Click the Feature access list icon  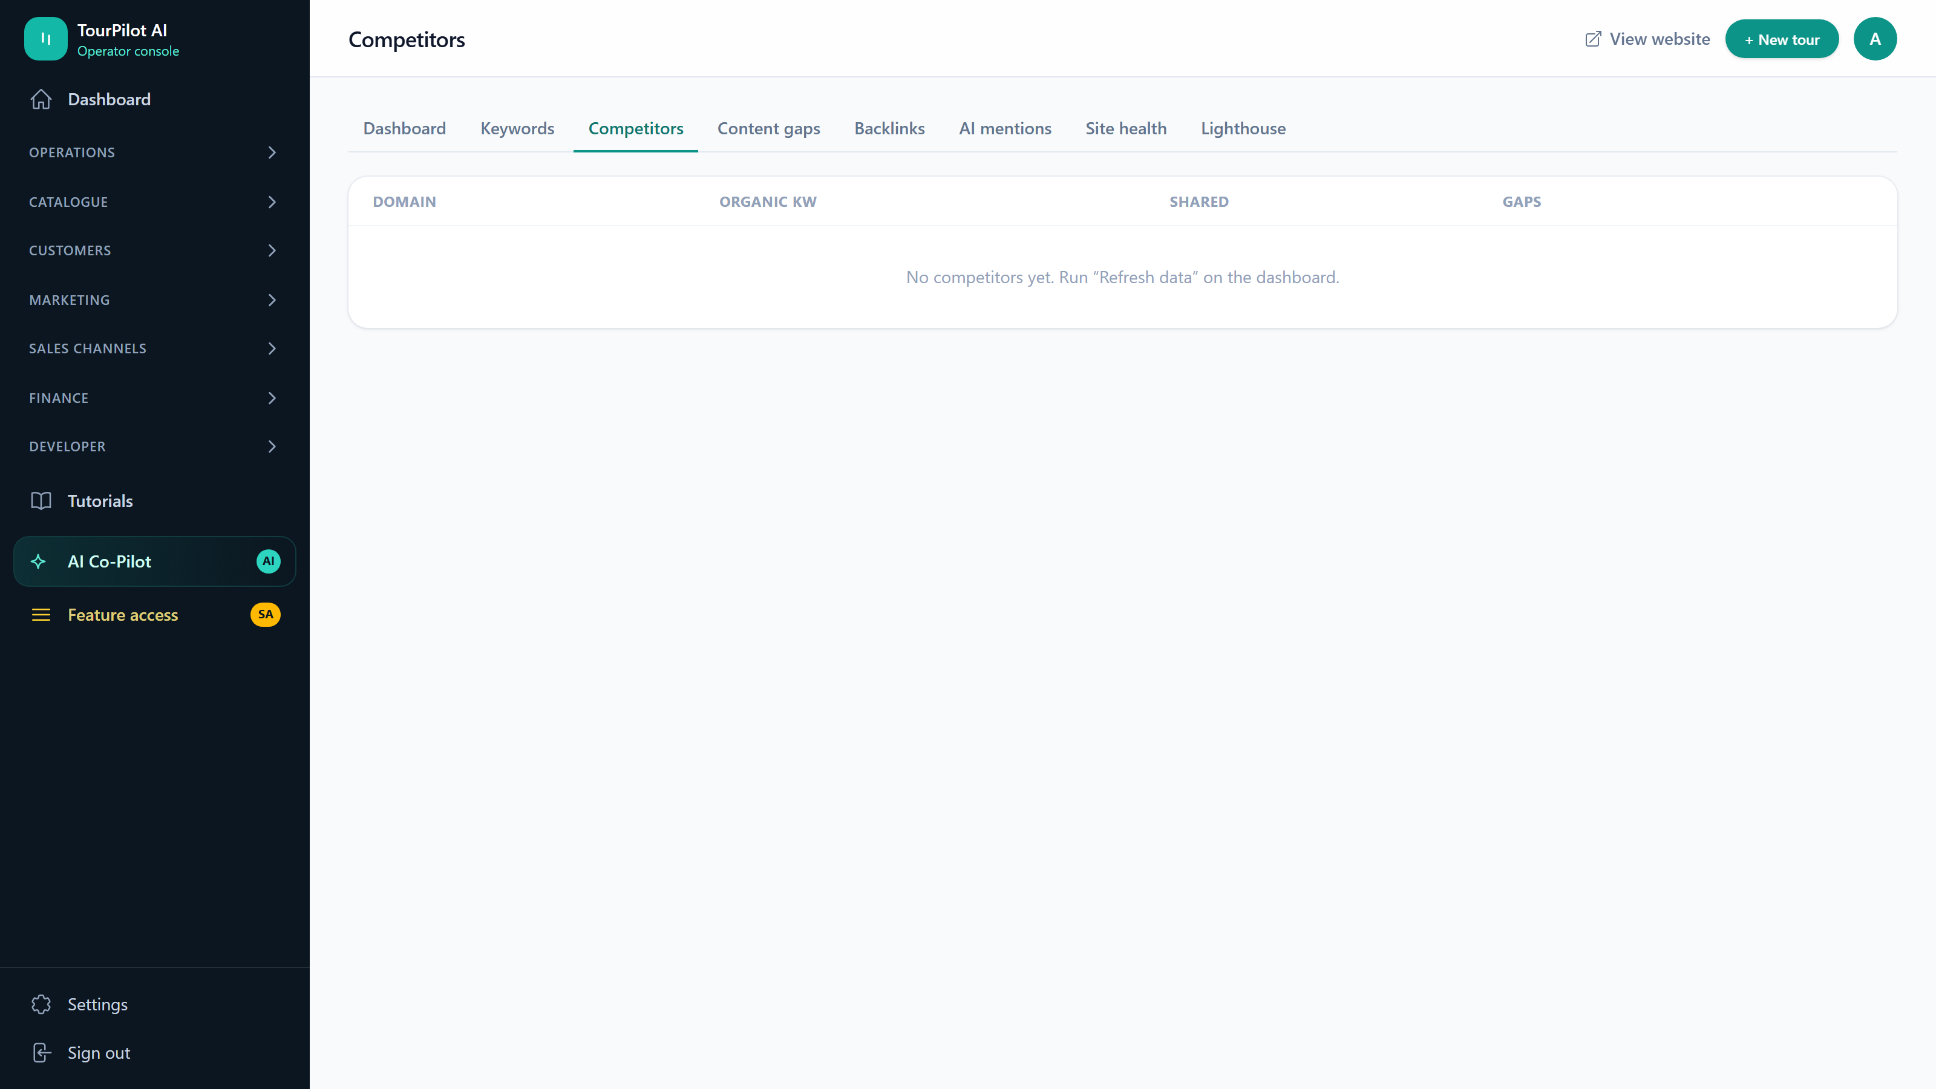tap(41, 615)
